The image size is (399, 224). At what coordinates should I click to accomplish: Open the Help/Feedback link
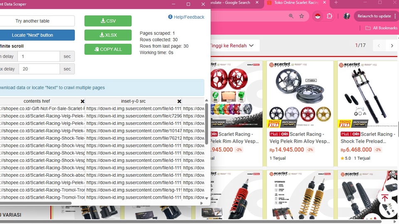186,17
